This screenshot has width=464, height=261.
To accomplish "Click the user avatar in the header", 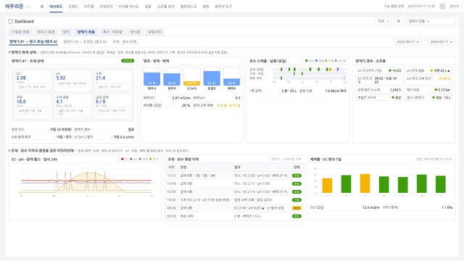I will (442, 7).
